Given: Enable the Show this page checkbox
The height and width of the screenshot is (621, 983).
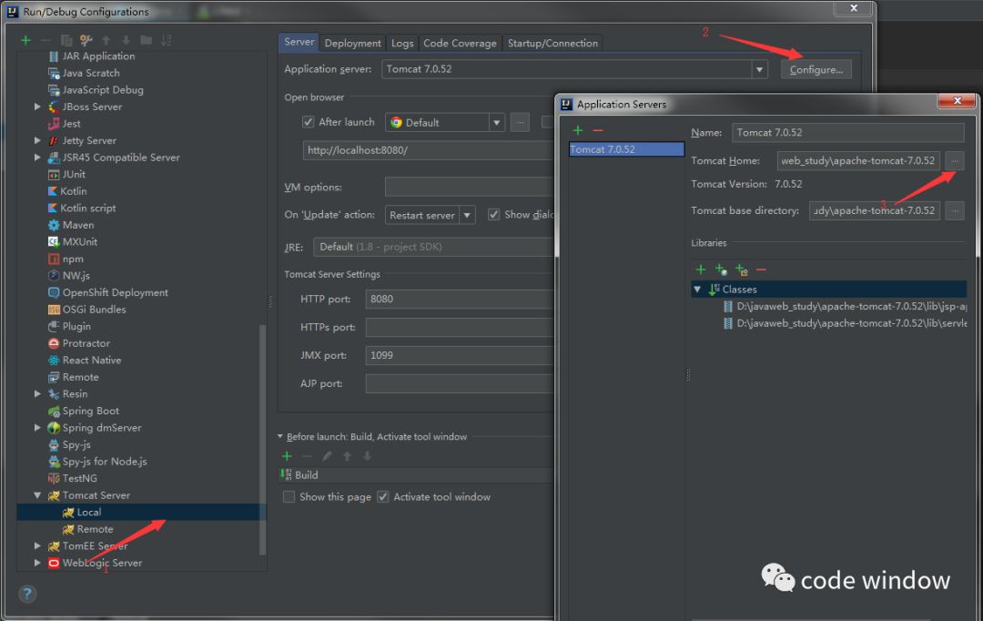Looking at the screenshot, I should tap(289, 497).
